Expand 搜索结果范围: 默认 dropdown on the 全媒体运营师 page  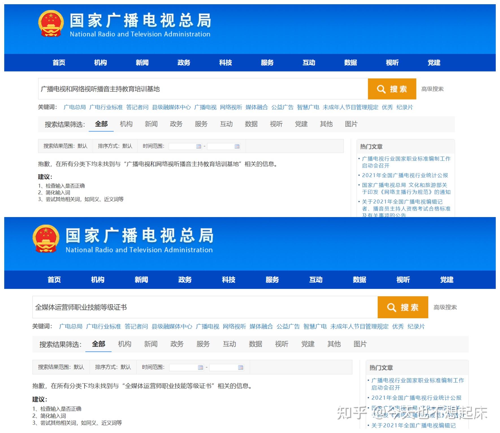pyautogui.click(x=61, y=367)
